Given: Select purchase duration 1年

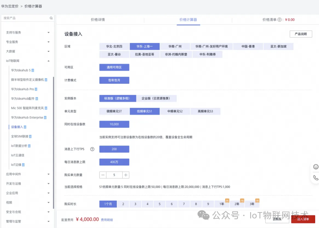Looking at the screenshot, I should click(222, 204).
